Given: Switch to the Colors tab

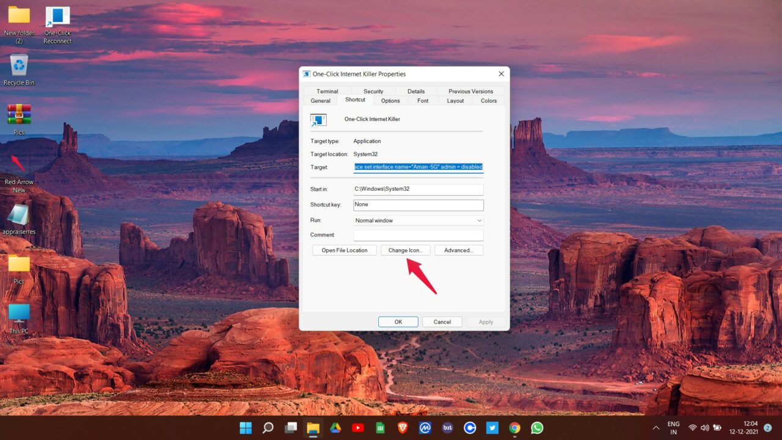Looking at the screenshot, I should (x=489, y=101).
